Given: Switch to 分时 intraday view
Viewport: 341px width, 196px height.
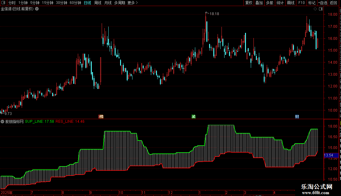Looking at the screenshot, I should pos(12,3).
